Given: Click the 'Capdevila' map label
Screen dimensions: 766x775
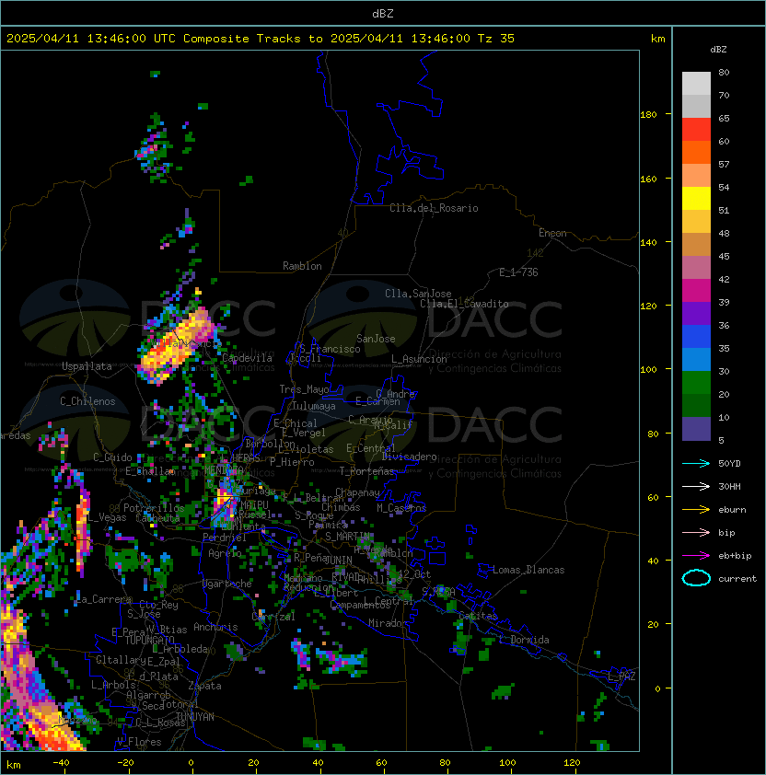Looking at the screenshot, I should pyautogui.click(x=248, y=358).
